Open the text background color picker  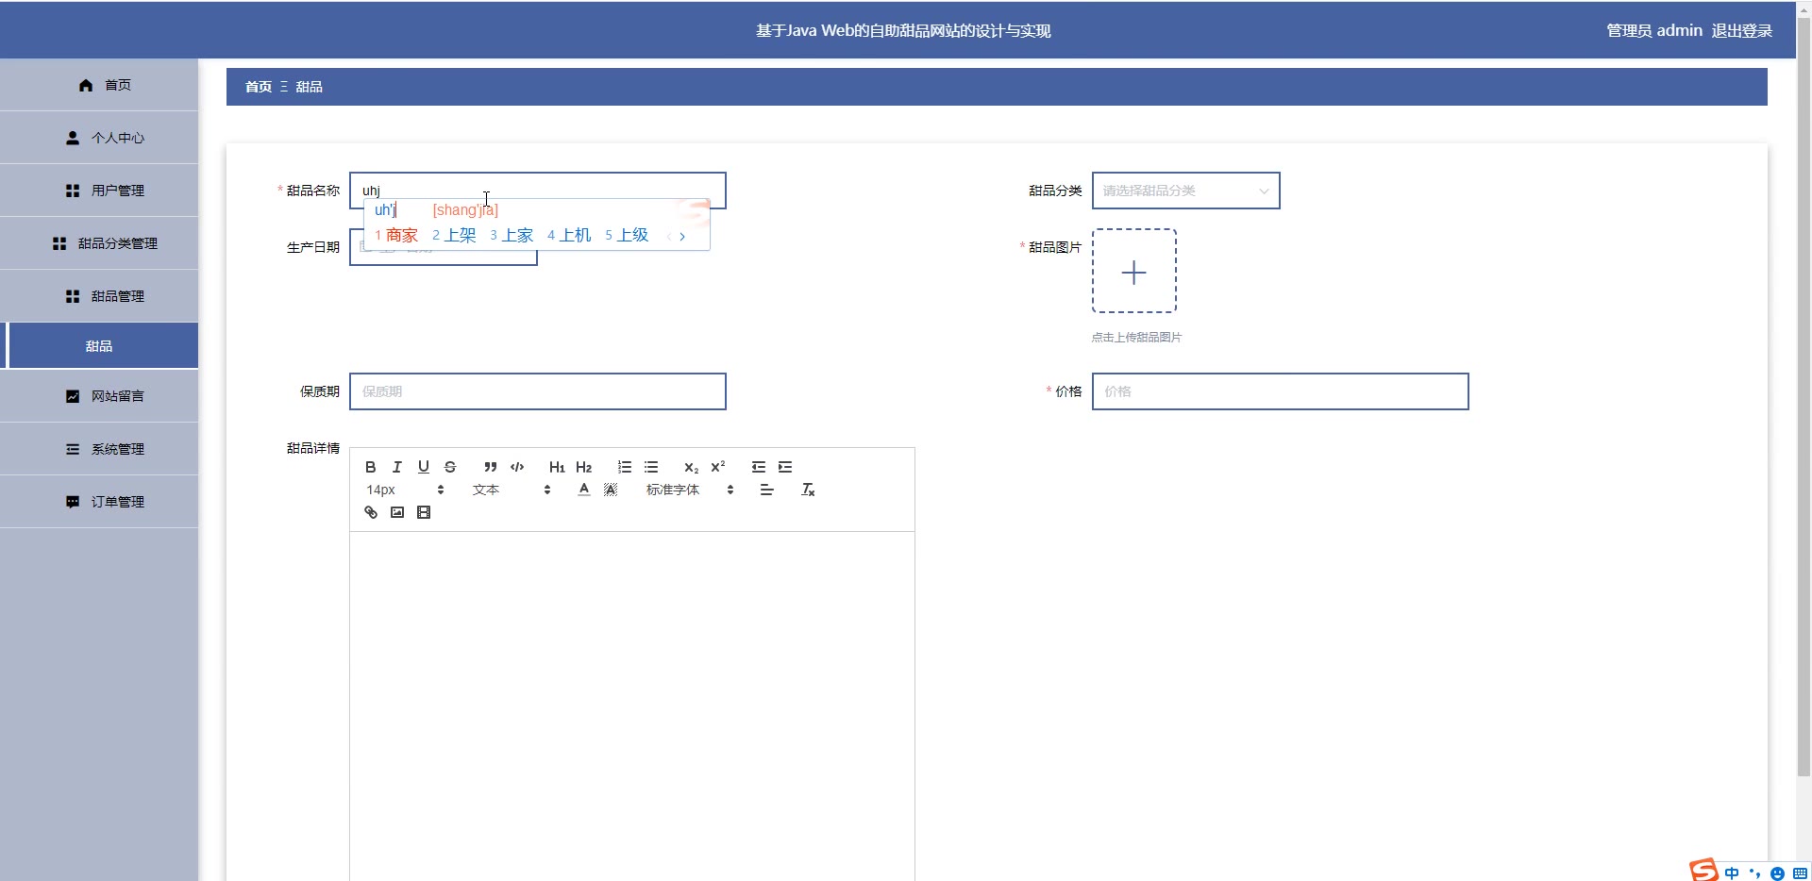coord(611,490)
